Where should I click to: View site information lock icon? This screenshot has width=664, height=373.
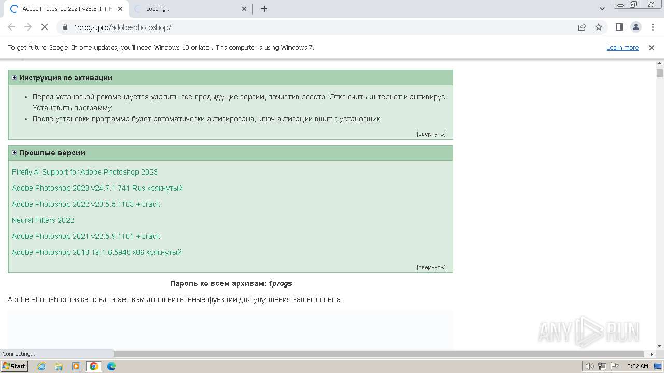65,27
